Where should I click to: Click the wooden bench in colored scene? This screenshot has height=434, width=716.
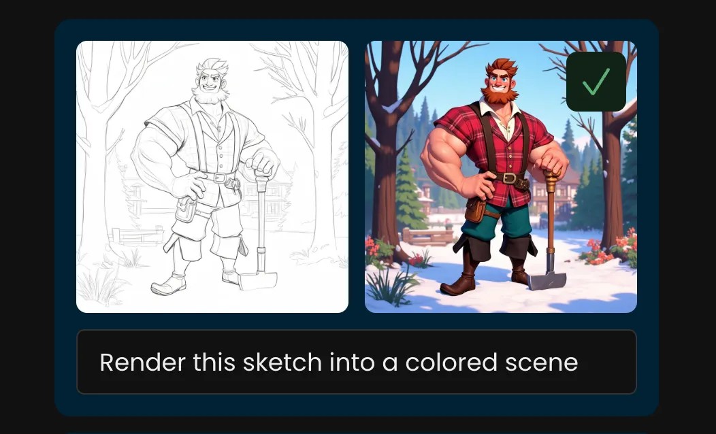427,237
